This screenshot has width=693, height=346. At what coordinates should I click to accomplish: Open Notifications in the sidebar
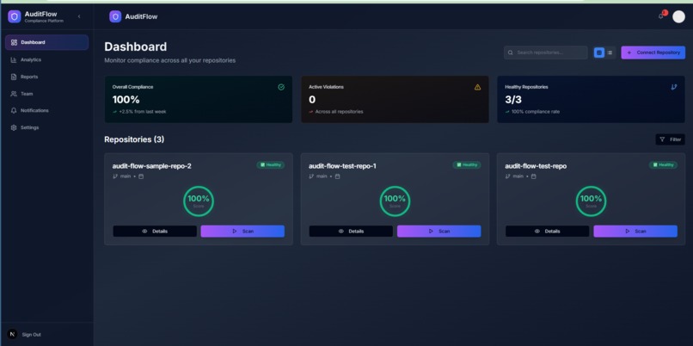pyautogui.click(x=46, y=111)
